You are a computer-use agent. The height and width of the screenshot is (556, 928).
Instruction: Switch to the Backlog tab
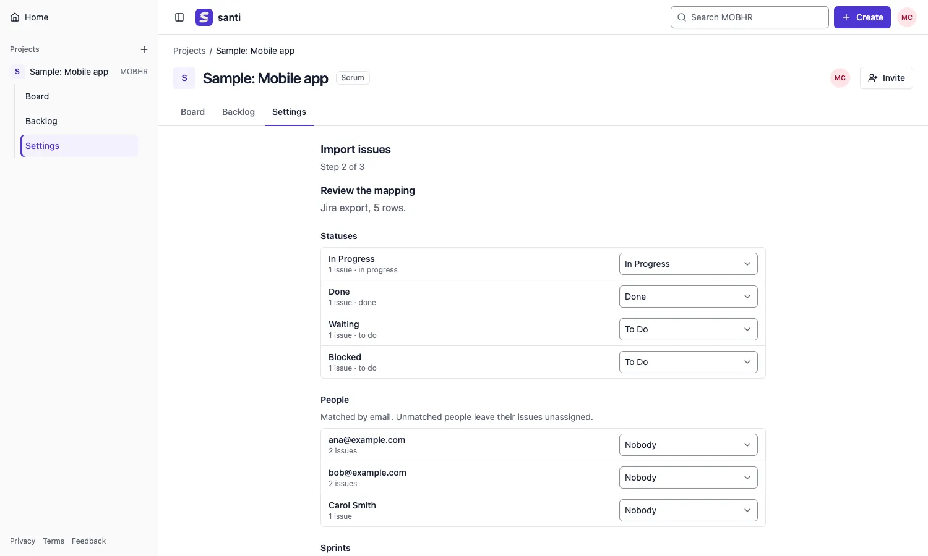(238, 112)
